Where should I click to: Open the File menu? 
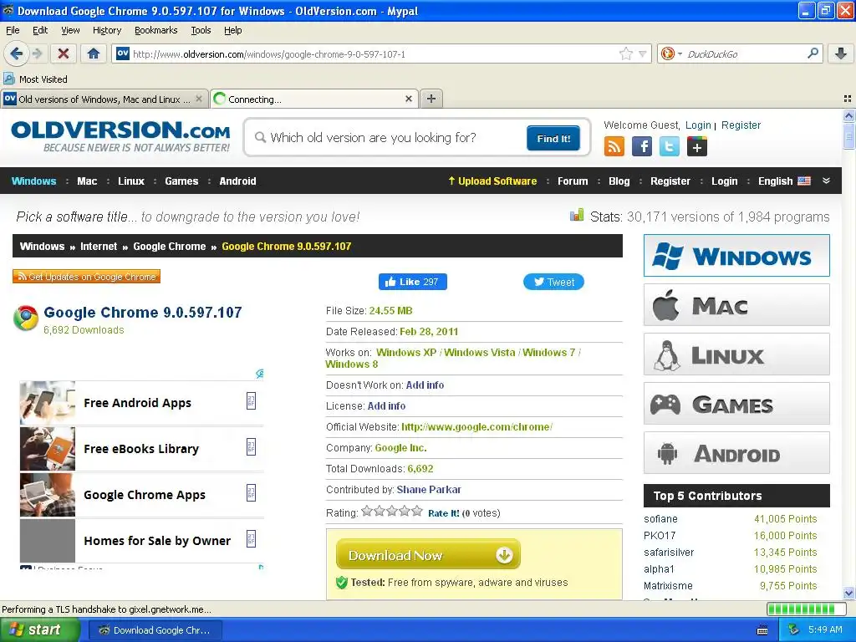pyautogui.click(x=13, y=30)
